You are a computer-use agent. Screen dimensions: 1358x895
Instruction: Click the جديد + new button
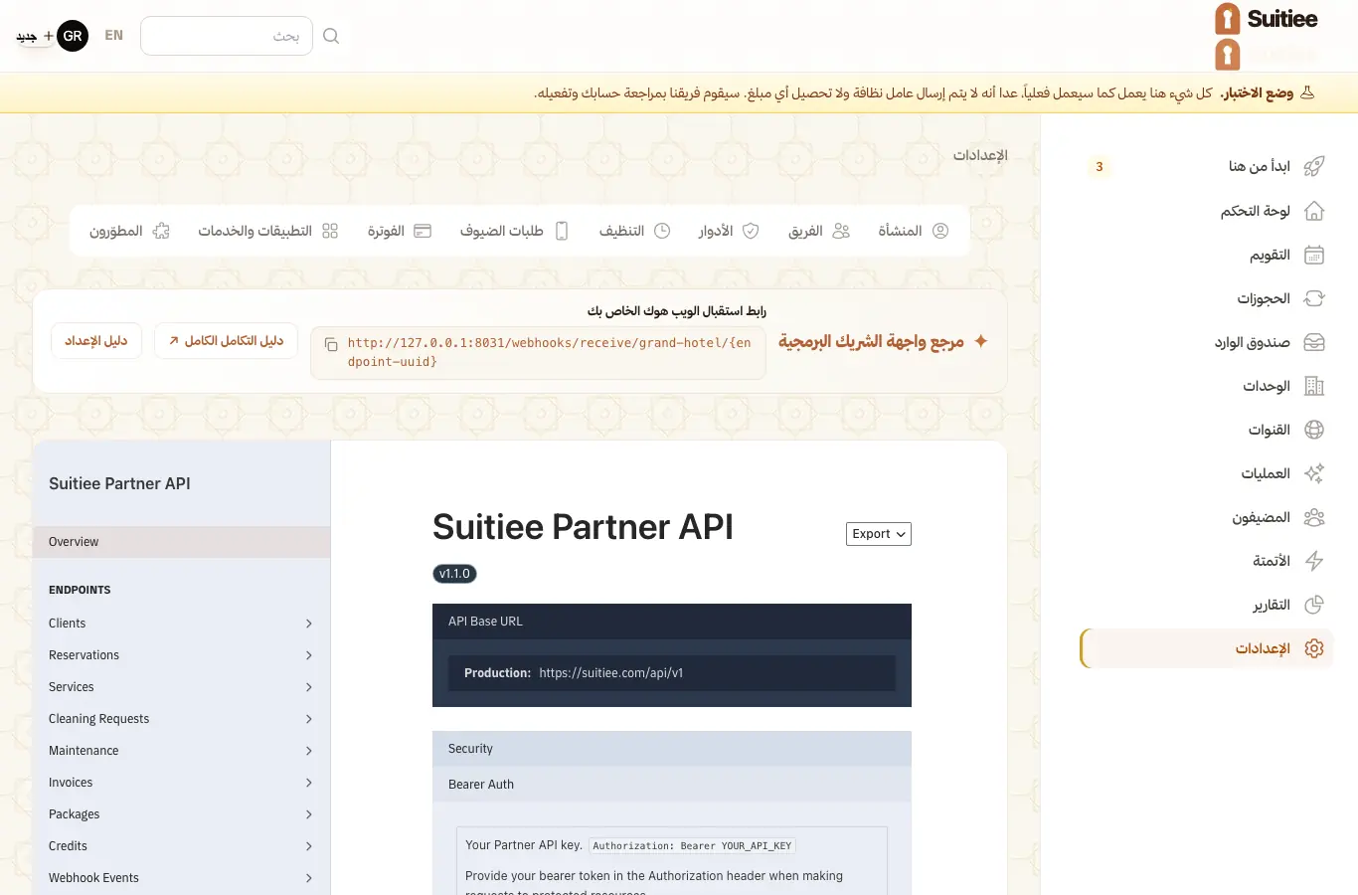pyautogui.click(x=35, y=36)
